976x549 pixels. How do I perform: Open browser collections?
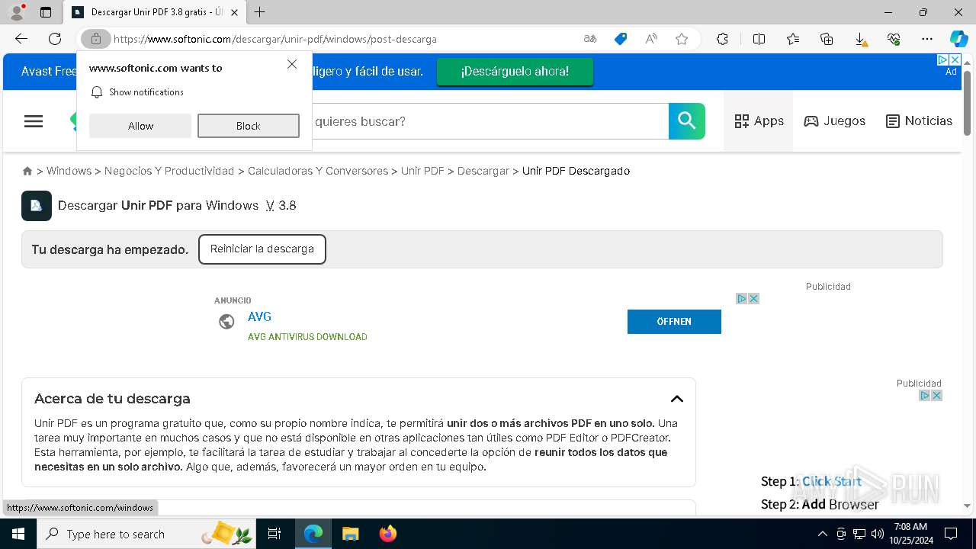827,39
